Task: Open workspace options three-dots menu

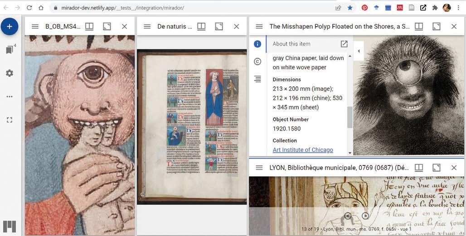Action: [10, 97]
